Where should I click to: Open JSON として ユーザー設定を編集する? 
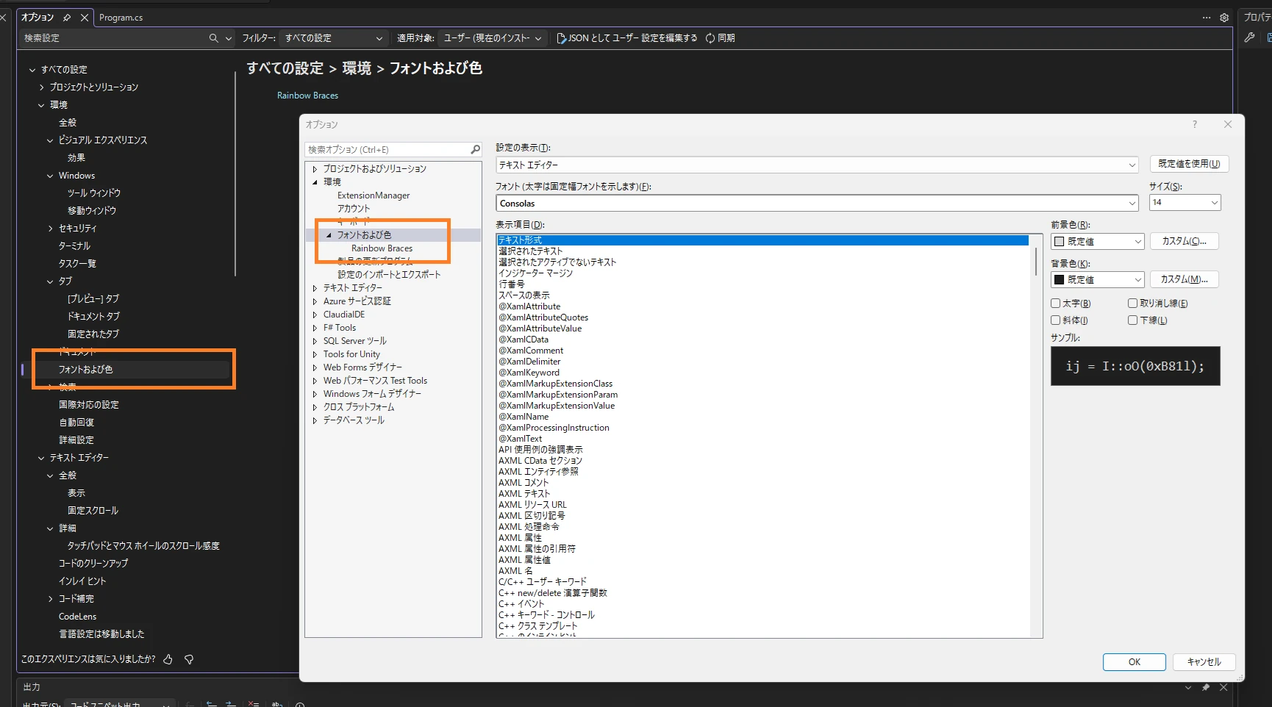click(x=627, y=38)
